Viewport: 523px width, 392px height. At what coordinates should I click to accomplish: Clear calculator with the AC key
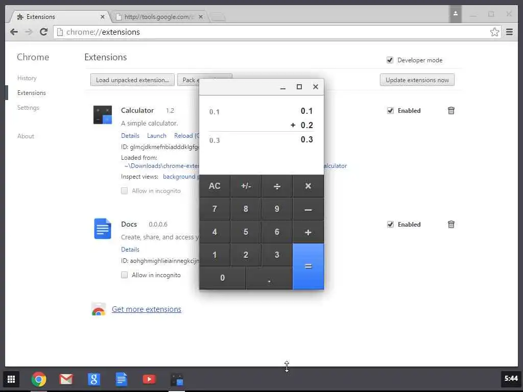click(215, 186)
